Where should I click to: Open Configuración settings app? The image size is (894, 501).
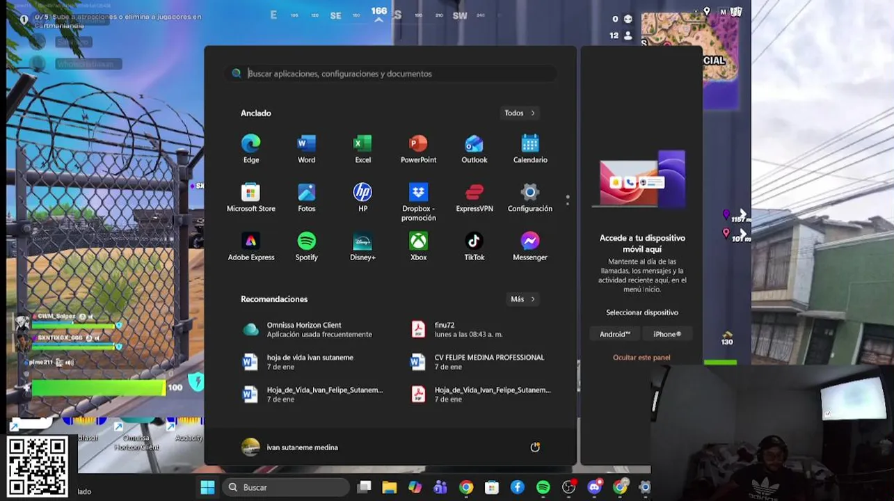pyautogui.click(x=530, y=198)
